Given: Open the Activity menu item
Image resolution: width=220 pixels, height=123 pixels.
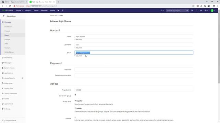Looking at the screenshot, I should point(36,11).
